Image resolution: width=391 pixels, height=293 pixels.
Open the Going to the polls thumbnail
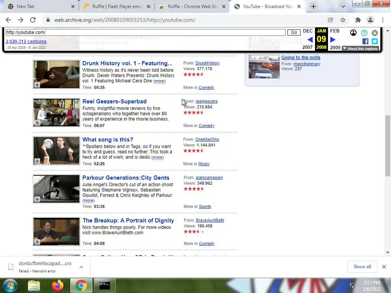pos(264,66)
